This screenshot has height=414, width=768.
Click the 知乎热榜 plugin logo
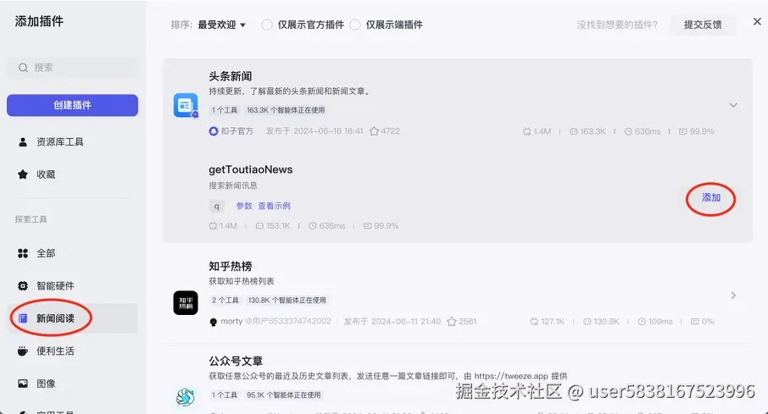[186, 302]
